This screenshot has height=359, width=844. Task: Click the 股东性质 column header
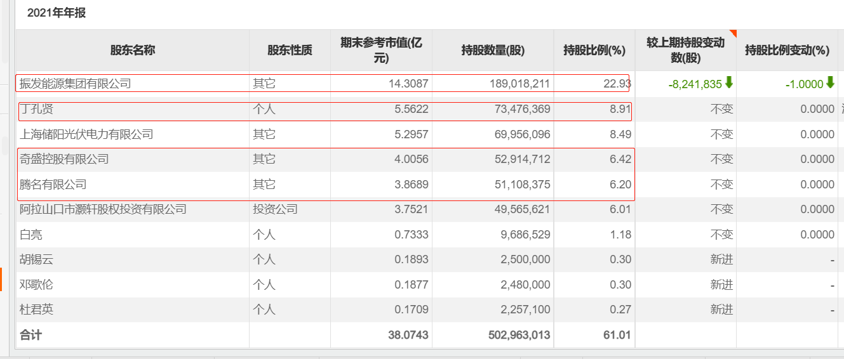pos(290,50)
